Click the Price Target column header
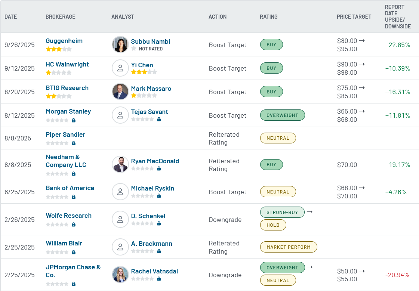This screenshot has height=291, width=419. (354, 16)
